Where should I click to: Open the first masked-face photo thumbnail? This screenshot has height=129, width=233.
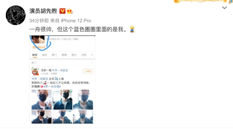(x=41, y=100)
